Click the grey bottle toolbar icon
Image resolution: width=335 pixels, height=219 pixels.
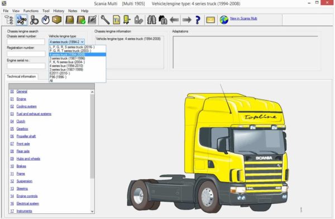pos(138,20)
